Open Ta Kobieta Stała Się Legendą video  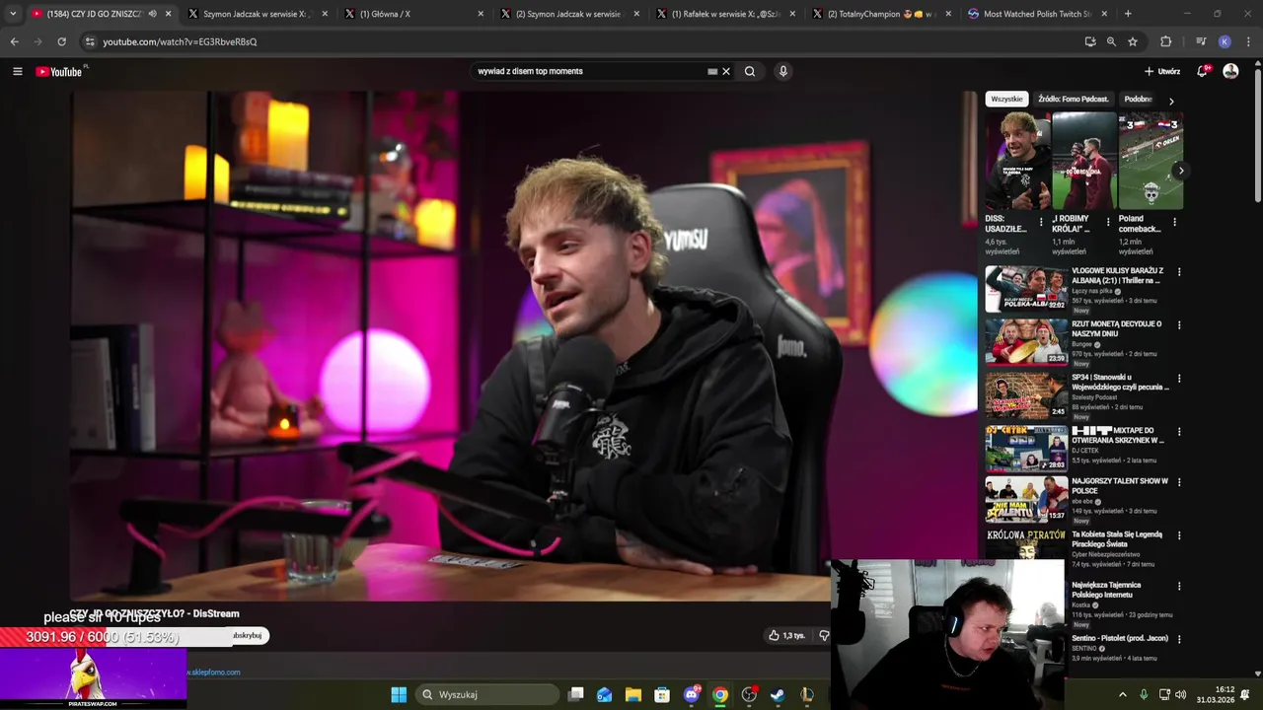tap(1117, 538)
